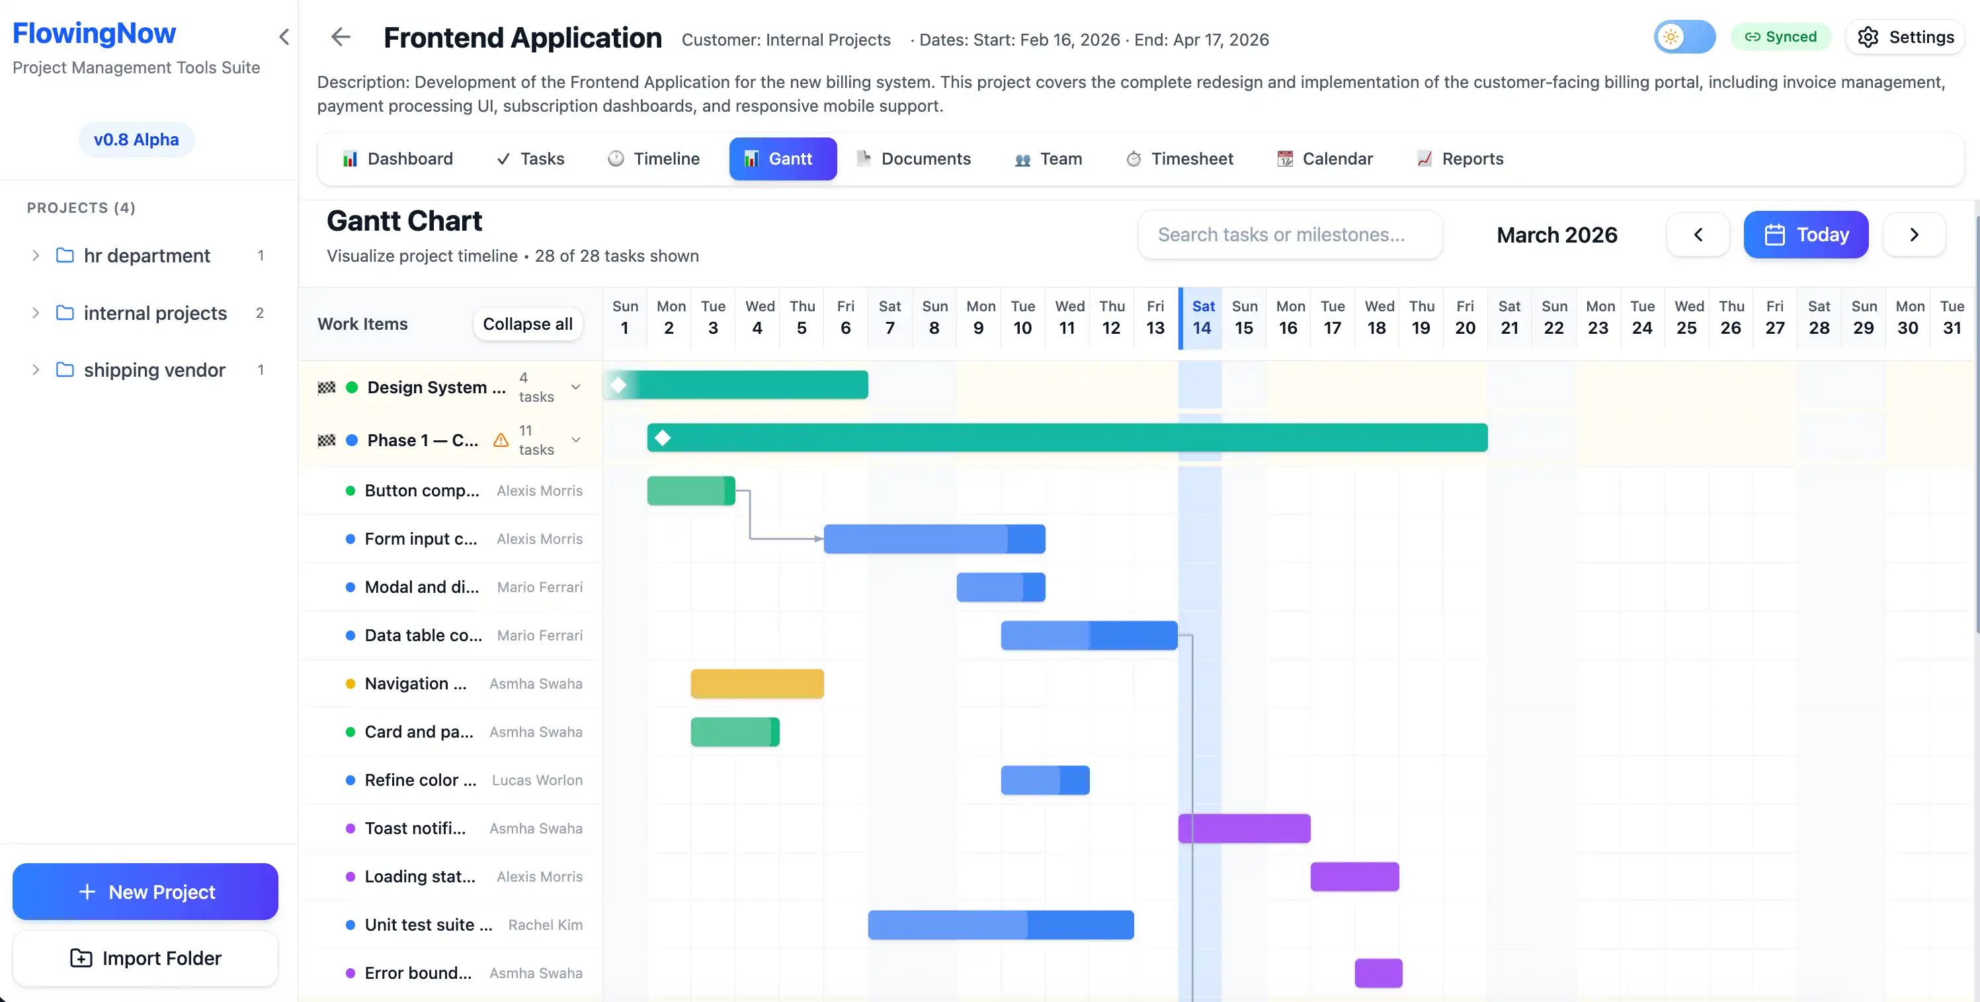Click the folder icon beside internal projects
This screenshot has width=1980, height=1002.
65,313
